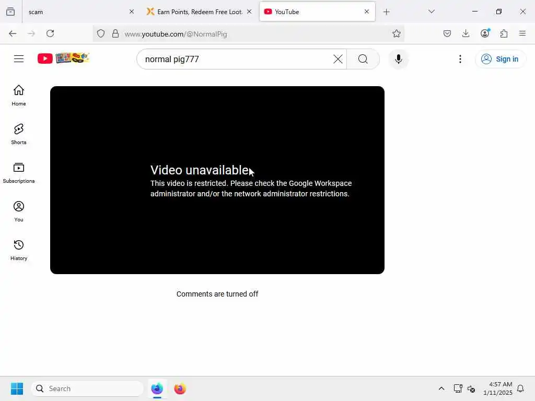
Task: Switch to Earn Points, Redeem Free Loot tab
Action: click(x=199, y=11)
